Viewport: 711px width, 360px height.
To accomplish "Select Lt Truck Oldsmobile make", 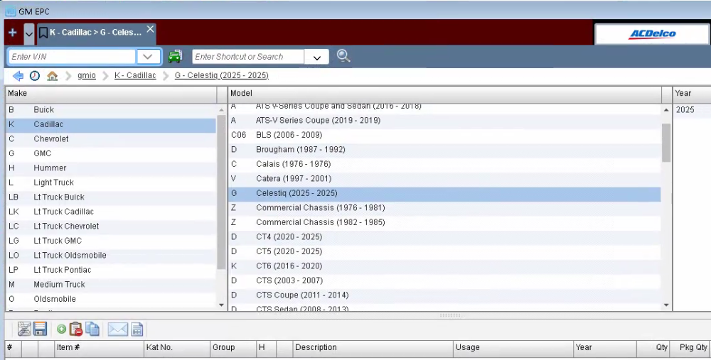I will click(111, 255).
